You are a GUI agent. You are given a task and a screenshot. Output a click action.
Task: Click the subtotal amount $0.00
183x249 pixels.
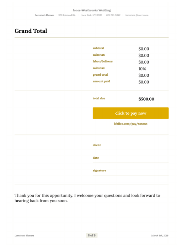click(x=144, y=49)
